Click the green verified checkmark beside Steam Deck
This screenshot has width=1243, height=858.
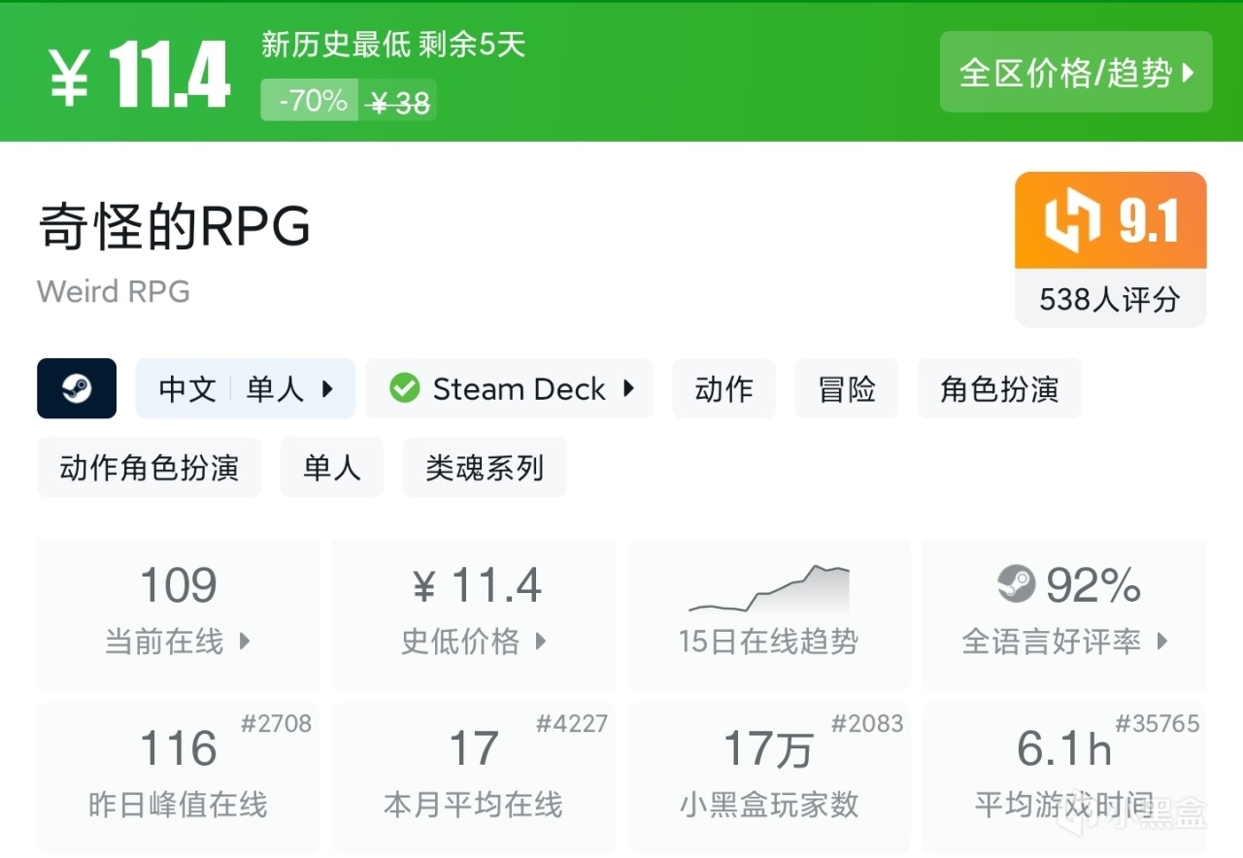405,388
